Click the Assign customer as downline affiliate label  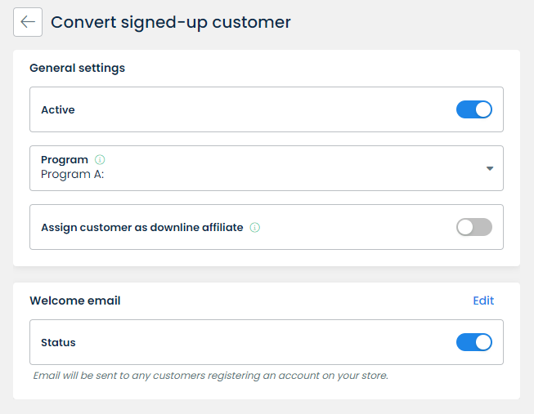coord(141,228)
